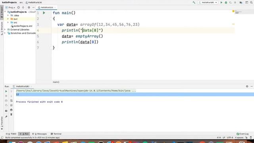254x143 pixels.
Task: Click the Print icon in Run console
Action: pyautogui.click(x=12, y=110)
